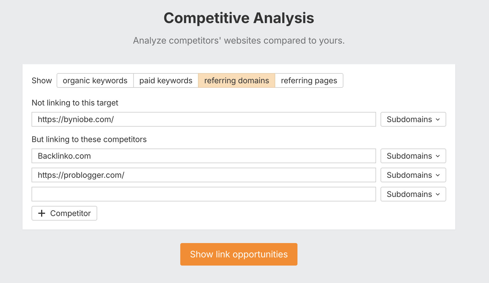Click chevron arrow in problogger Subdomains dropdown

coord(438,175)
